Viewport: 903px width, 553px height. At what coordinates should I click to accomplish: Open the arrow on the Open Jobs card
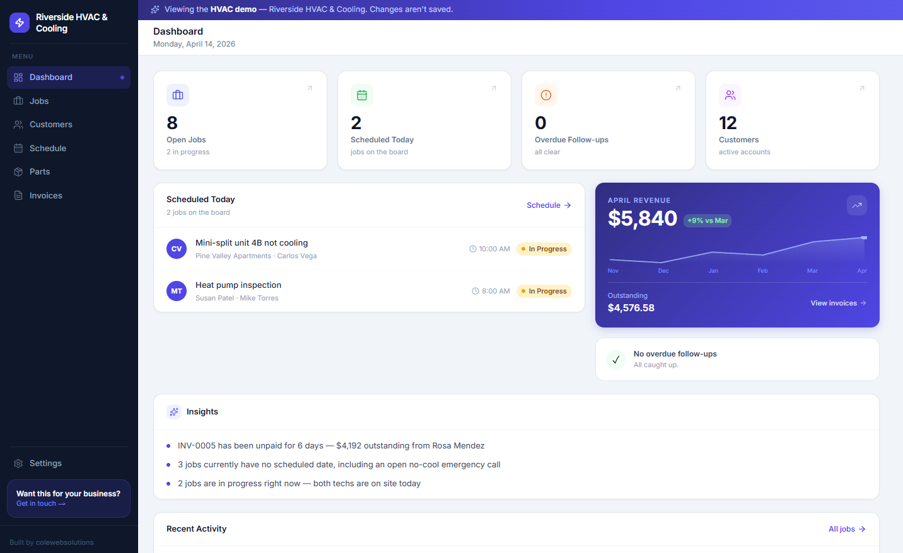(x=310, y=88)
